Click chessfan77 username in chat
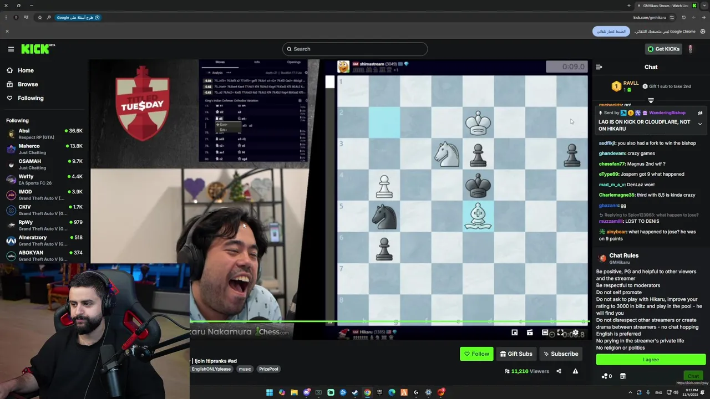Image resolution: width=710 pixels, height=399 pixels. coord(612,164)
